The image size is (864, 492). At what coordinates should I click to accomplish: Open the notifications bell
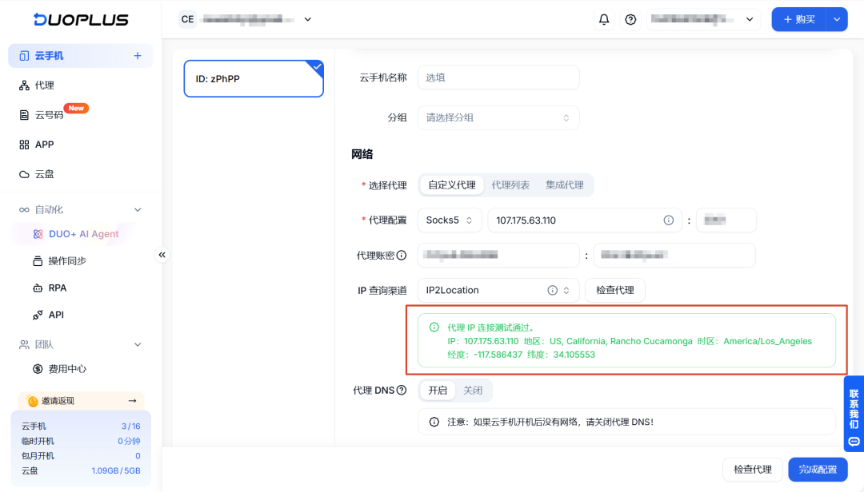[x=604, y=19]
